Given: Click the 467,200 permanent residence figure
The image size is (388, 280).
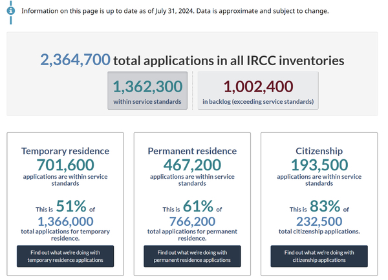Looking at the screenshot, I should 192,165.
